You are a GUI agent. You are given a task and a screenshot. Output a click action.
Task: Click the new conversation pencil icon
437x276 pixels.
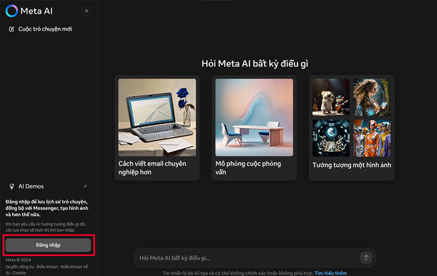point(11,29)
